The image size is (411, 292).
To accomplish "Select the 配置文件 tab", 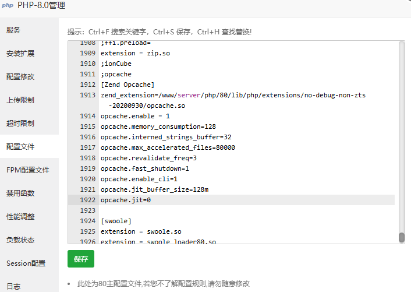I will pos(20,146).
